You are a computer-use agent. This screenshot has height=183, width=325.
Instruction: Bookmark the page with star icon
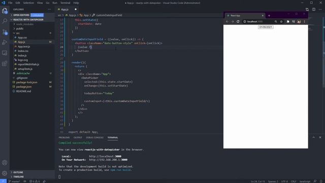[x=281, y=21]
